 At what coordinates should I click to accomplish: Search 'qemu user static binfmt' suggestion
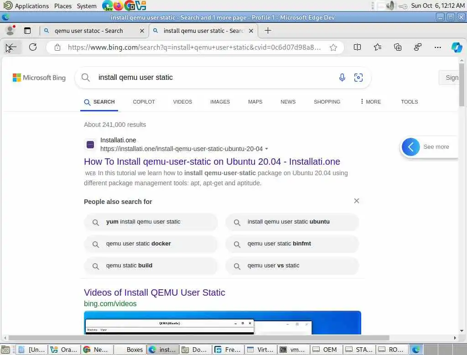click(x=292, y=244)
